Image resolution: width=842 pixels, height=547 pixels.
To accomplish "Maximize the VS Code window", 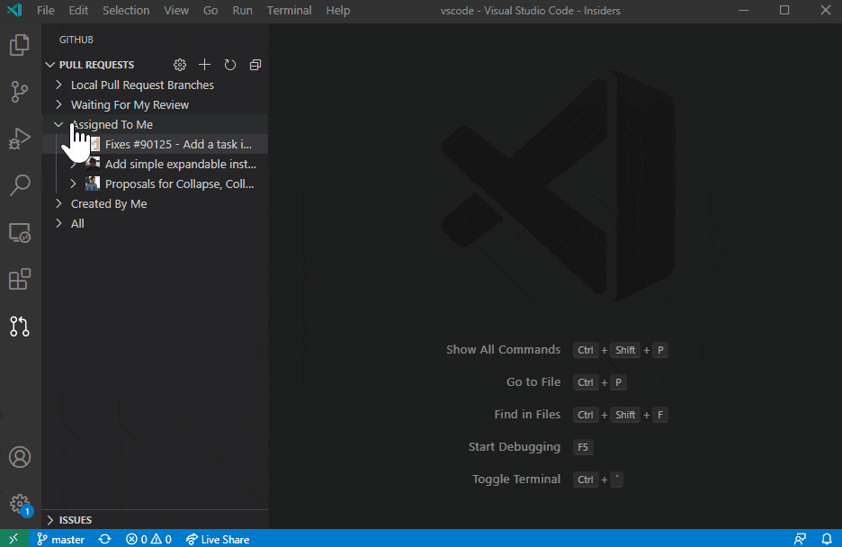I will 784,10.
